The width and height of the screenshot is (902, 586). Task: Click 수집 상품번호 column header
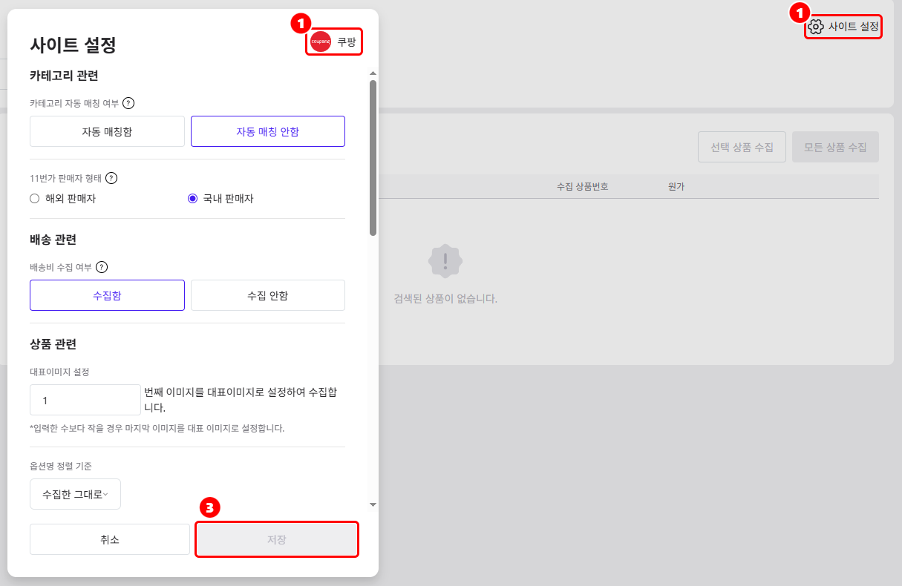click(x=583, y=187)
